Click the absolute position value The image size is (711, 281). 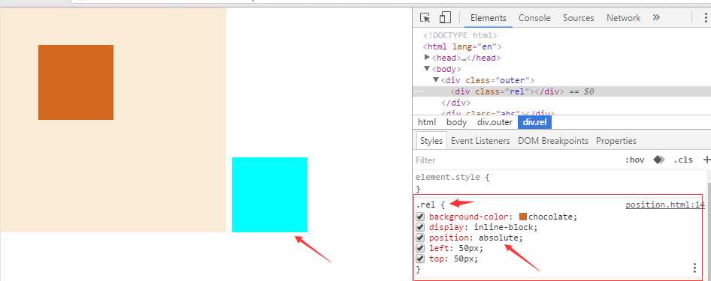tap(498, 238)
